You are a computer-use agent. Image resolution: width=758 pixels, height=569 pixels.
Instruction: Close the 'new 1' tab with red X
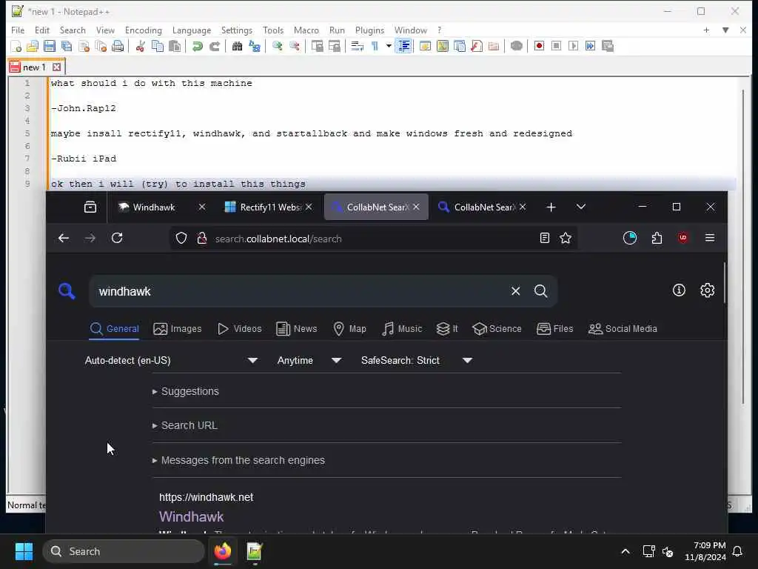(x=56, y=67)
